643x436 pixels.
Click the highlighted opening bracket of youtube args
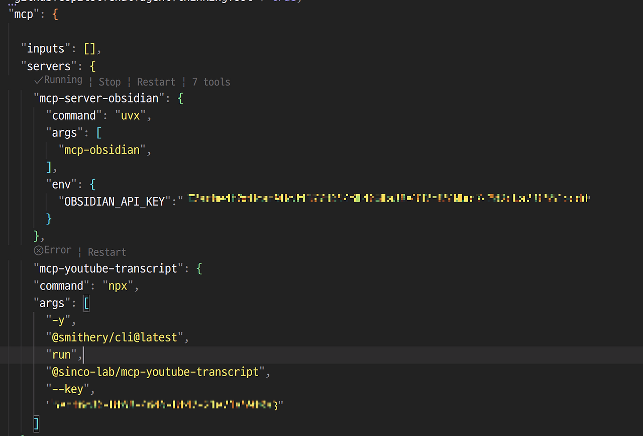[x=86, y=303]
